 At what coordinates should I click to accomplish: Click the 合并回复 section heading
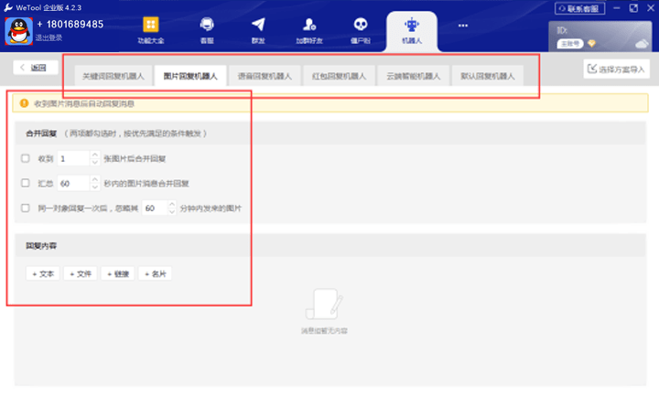point(41,134)
